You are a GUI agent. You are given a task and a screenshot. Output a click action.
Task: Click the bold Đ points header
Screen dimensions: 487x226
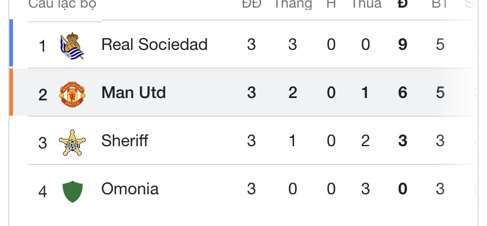click(402, 4)
